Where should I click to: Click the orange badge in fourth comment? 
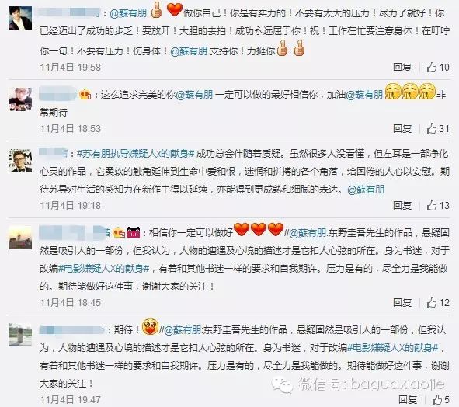[x=119, y=233]
